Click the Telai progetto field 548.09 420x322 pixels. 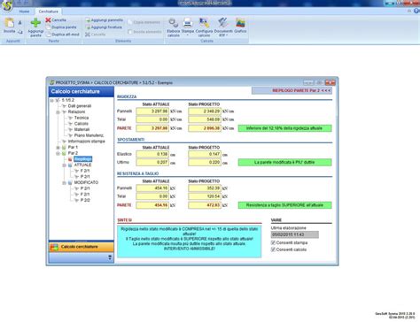coord(205,119)
